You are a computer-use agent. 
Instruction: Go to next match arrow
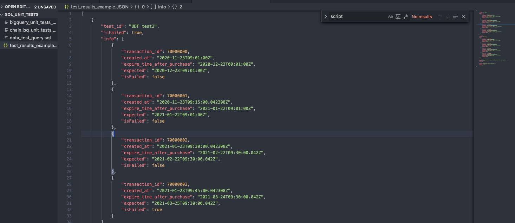coord(448,17)
